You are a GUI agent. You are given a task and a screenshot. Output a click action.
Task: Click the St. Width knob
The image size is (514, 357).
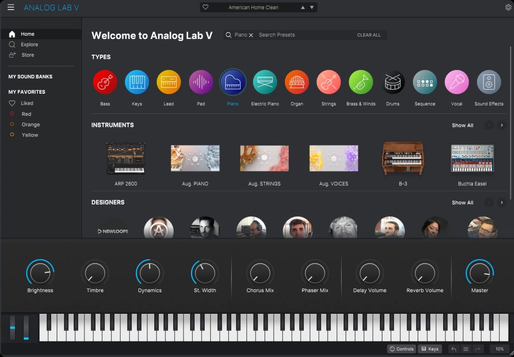(x=205, y=273)
